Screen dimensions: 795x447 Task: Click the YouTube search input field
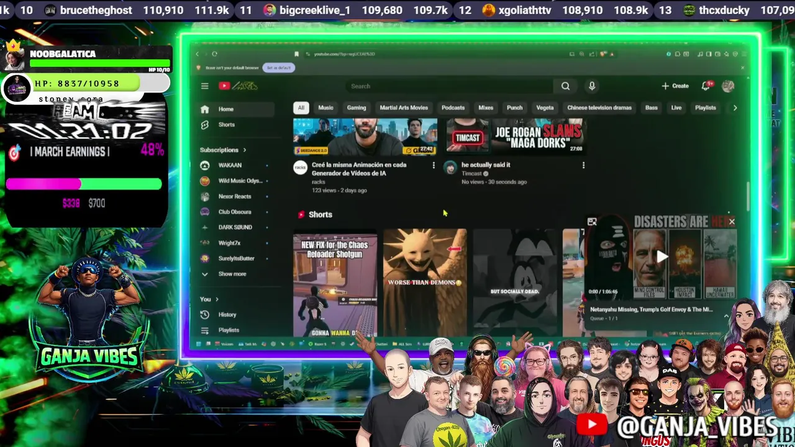tap(450, 86)
